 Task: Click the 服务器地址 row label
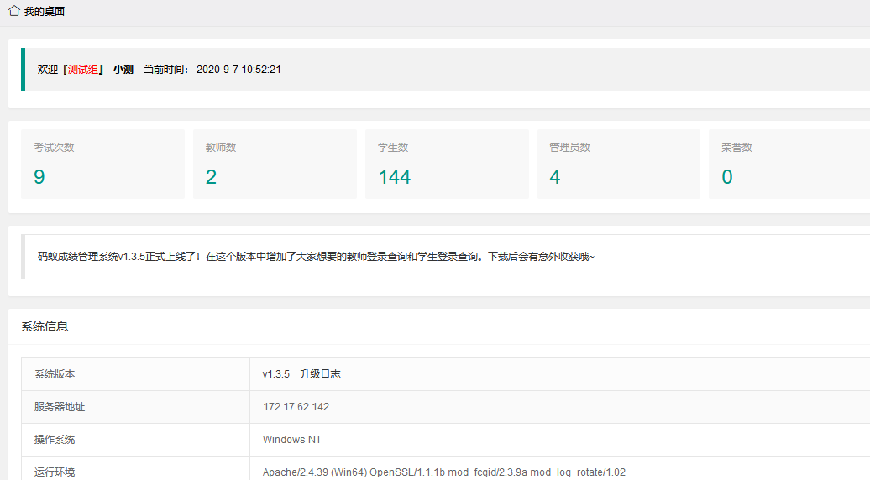click(60, 407)
